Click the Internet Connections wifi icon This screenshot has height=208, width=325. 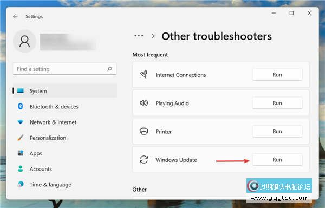pyautogui.click(x=144, y=75)
